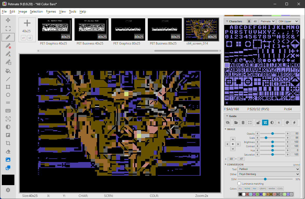Choose the Ellipse drawing tool
The width and height of the screenshot is (305, 199).
tap(8, 95)
